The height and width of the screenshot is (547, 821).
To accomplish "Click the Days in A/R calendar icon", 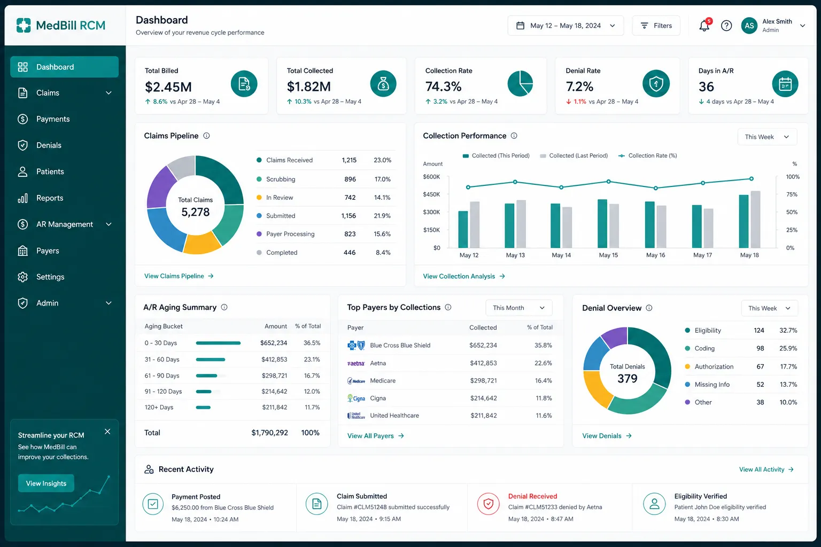I will point(785,84).
